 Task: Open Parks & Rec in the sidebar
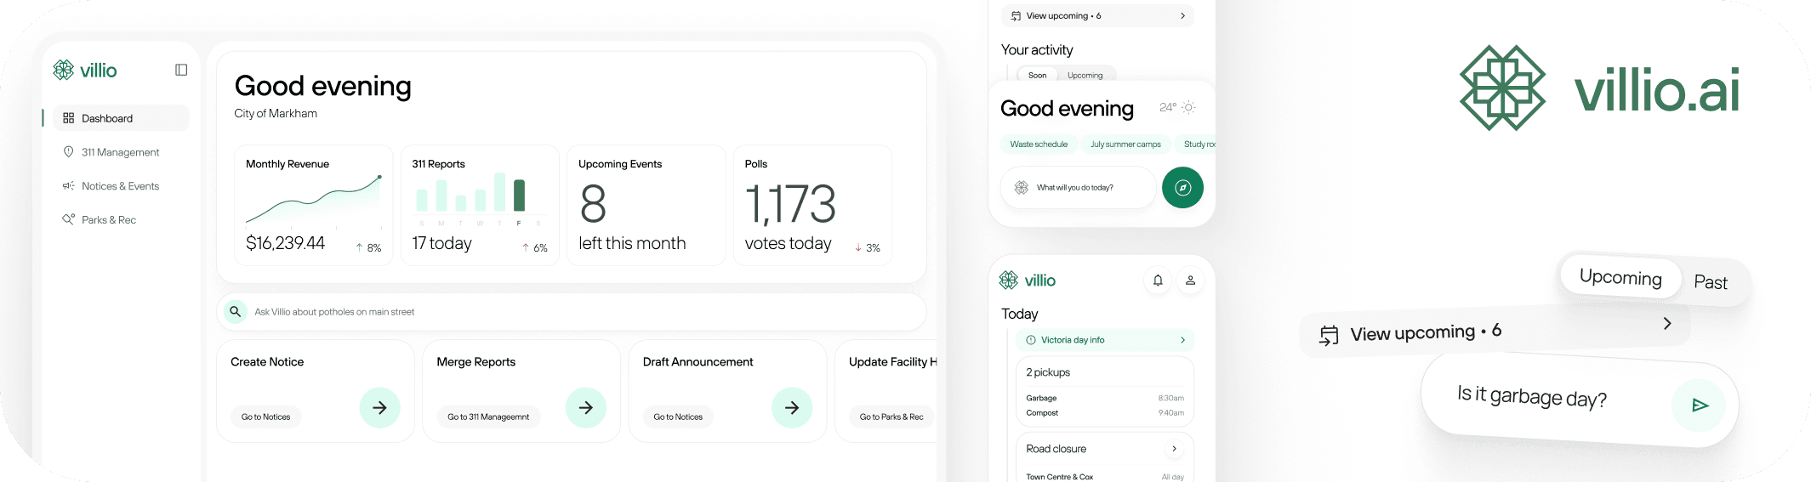(121, 220)
